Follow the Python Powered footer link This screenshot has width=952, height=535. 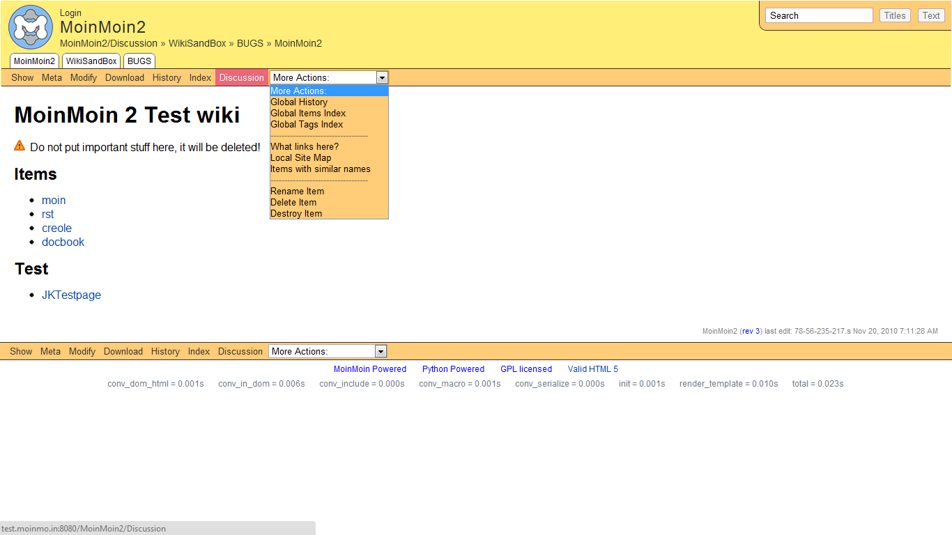(x=453, y=369)
